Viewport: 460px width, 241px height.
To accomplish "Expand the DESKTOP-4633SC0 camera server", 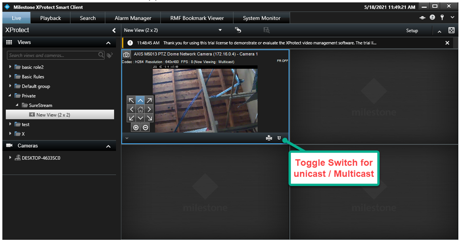I will pyautogui.click(x=10, y=158).
